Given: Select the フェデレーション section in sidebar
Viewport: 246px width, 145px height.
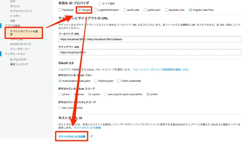Looking at the screenshot, I should pos(15,54).
